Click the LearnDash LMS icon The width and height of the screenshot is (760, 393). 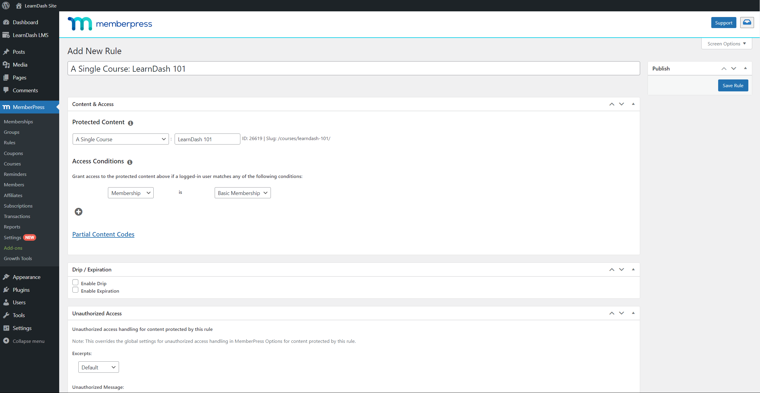click(7, 35)
